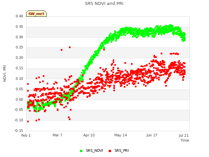Screen dimensions: 209x157
Task: Click the Mar 7 axis tick label
Action: [x=57, y=135]
